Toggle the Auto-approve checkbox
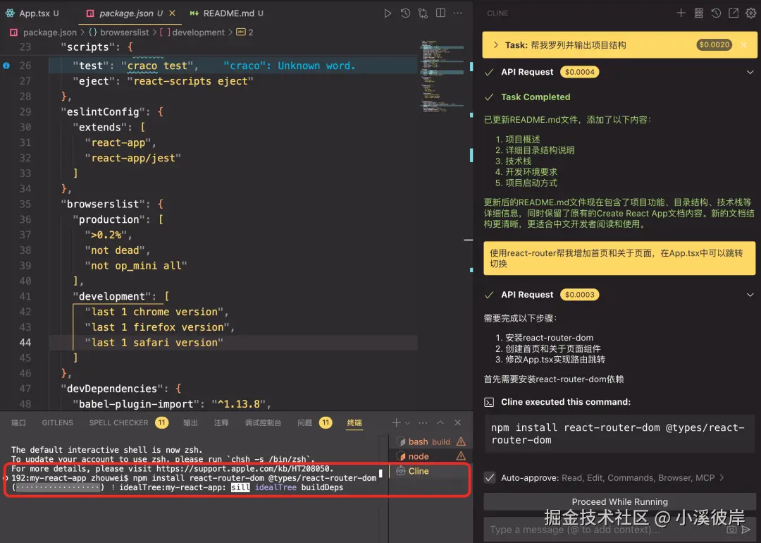 [490, 477]
